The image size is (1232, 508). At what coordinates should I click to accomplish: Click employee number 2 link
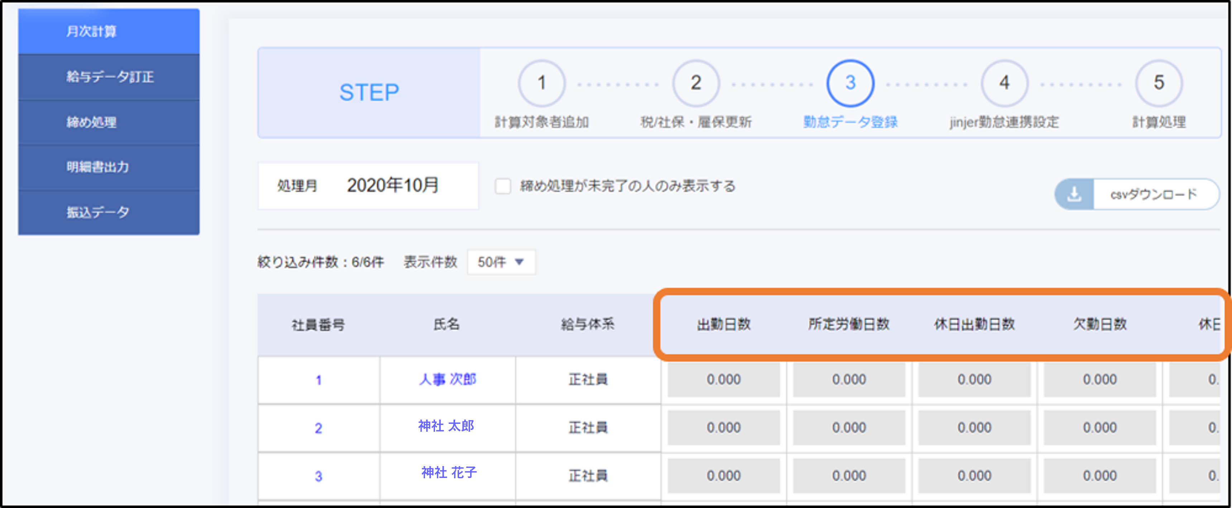tap(319, 428)
